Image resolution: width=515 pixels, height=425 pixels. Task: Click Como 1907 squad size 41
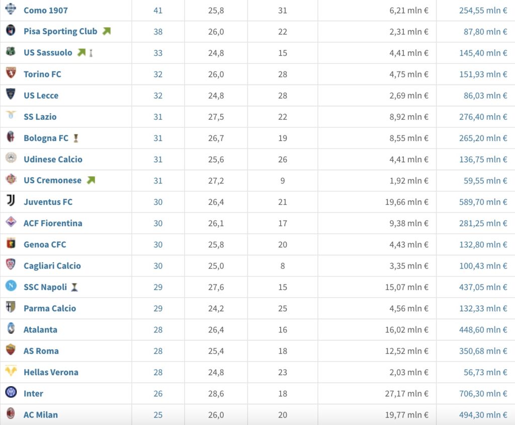click(158, 10)
